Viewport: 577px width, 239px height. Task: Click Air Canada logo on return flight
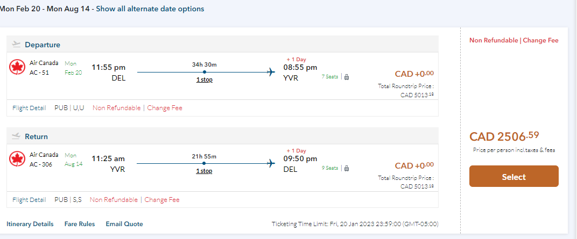pos(18,159)
